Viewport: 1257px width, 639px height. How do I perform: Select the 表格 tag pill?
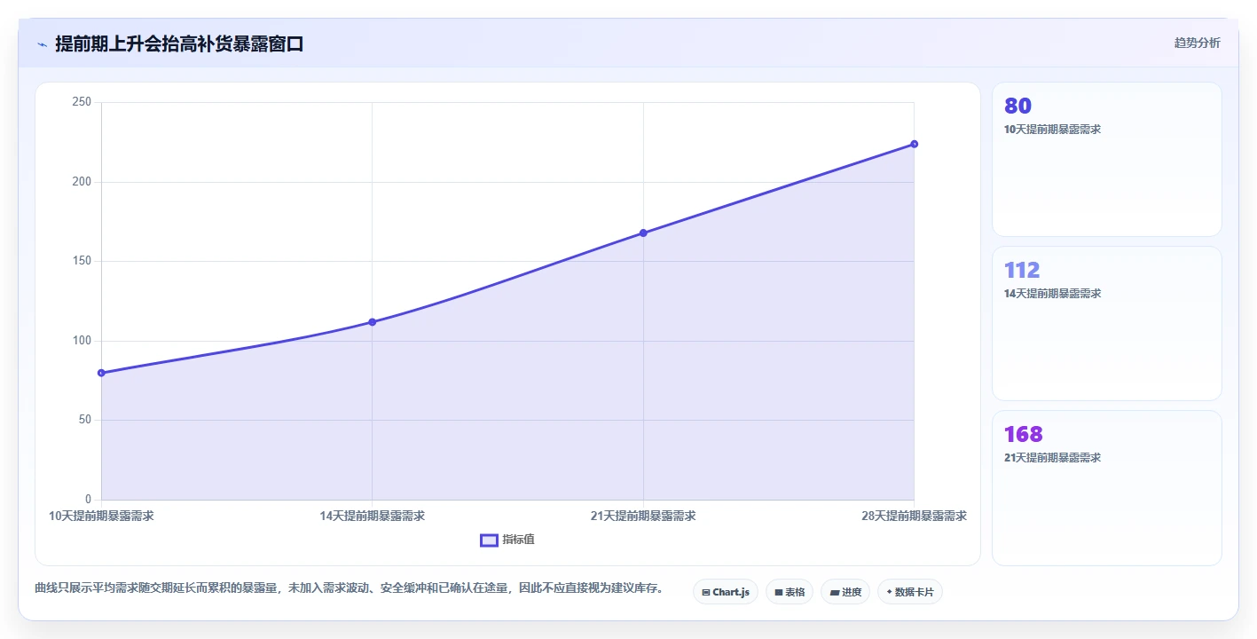coord(790,592)
